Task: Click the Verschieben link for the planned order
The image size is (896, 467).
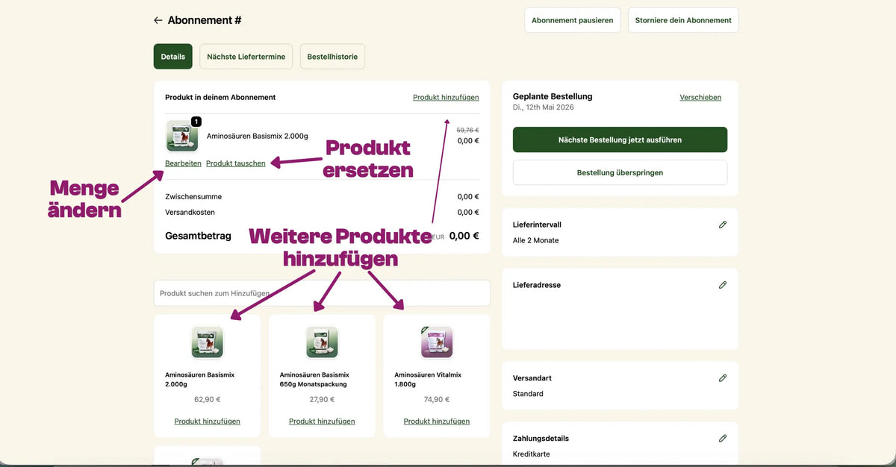Action: 700,97
